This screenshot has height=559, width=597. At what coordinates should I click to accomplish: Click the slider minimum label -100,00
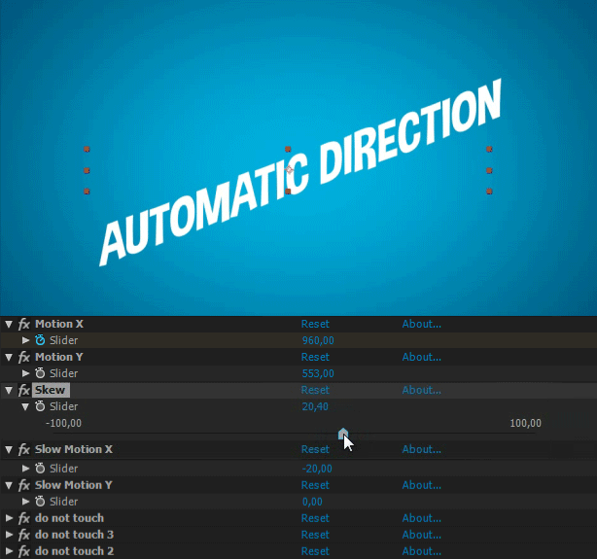pyautogui.click(x=63, y=424)
